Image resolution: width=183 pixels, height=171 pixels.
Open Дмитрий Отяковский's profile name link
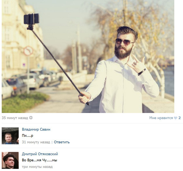pyautogui.click(x=40, y=154)
